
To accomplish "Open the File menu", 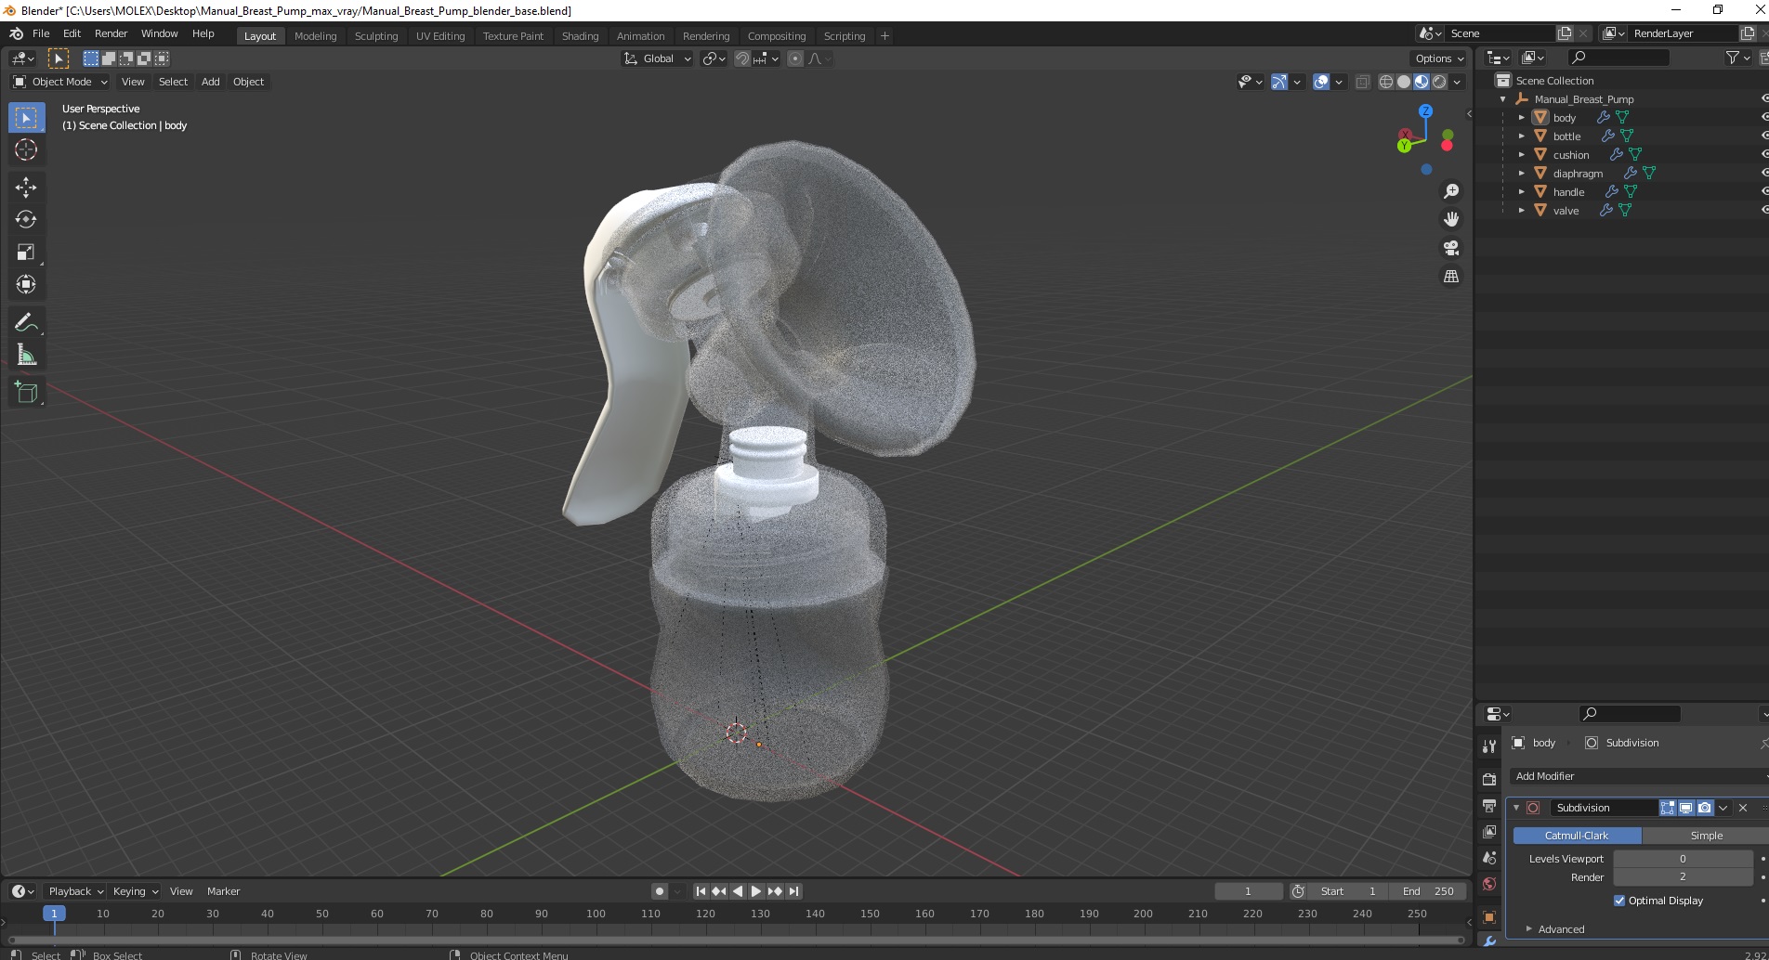I will [x=41, y=33].
